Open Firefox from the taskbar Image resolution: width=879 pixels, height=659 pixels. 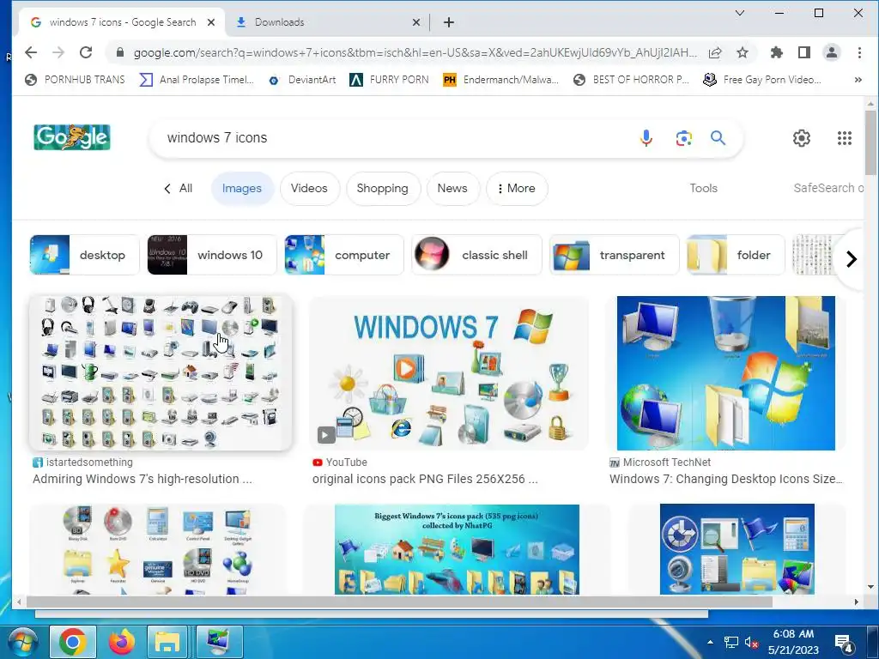point(122,642)
